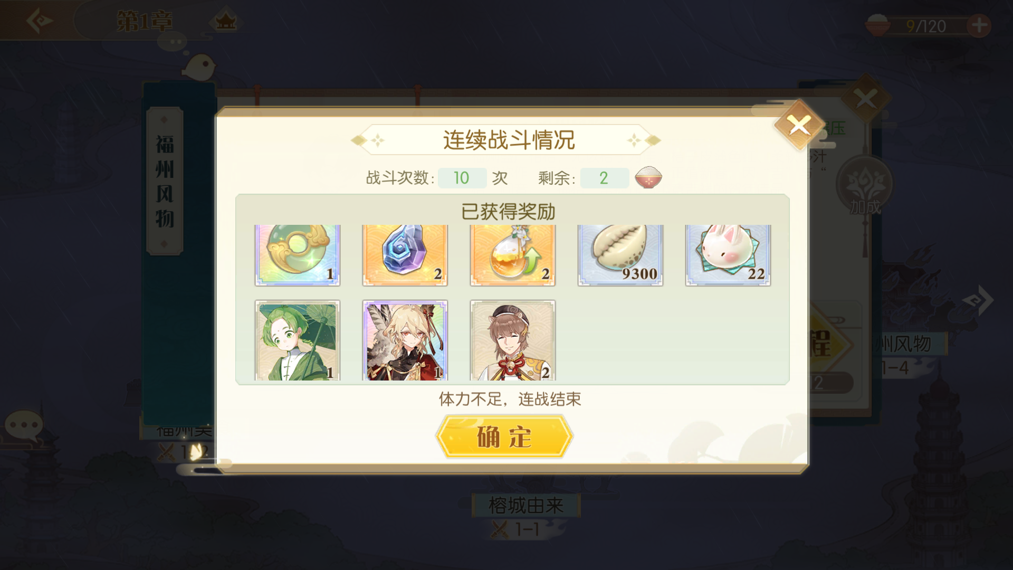Click the pagoda icon beside 第1章

coord(226,21)
